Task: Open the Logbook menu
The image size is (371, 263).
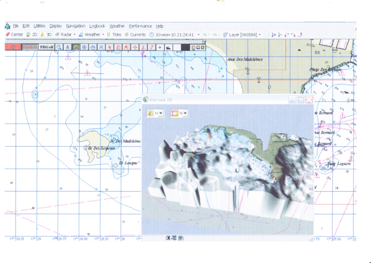Action: (x=97, y=26)
